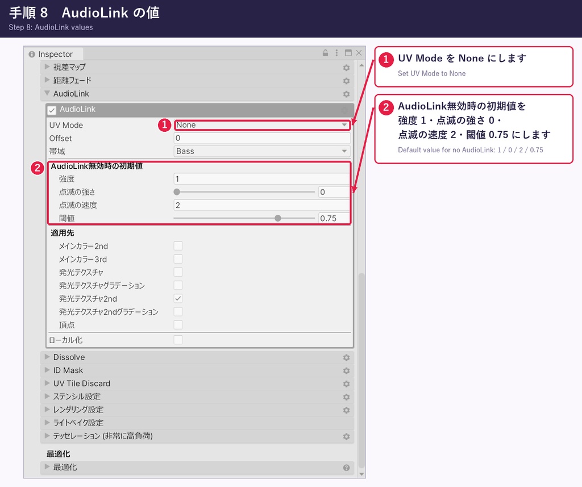Enable 発光テクスチャ2ndグラデーション checkbox
582x487 pixels.
(178, 311)
